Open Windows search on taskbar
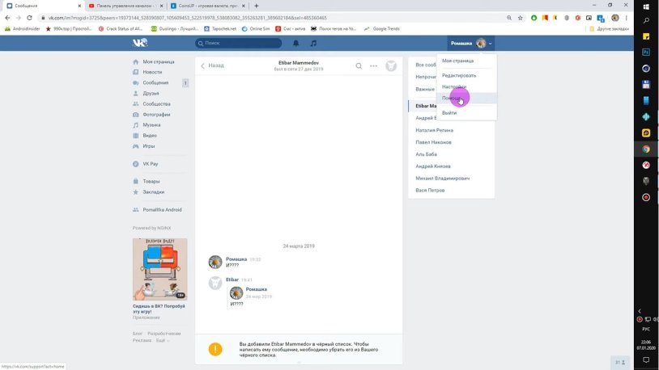659x370 pixels. tap(646, 20)
